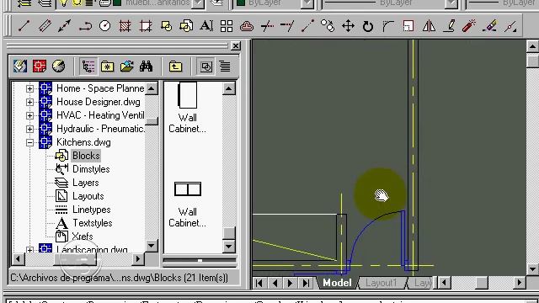Open the DesignCenter Desktop view
Screen dimensions: 539x303
tap(20, 66)
